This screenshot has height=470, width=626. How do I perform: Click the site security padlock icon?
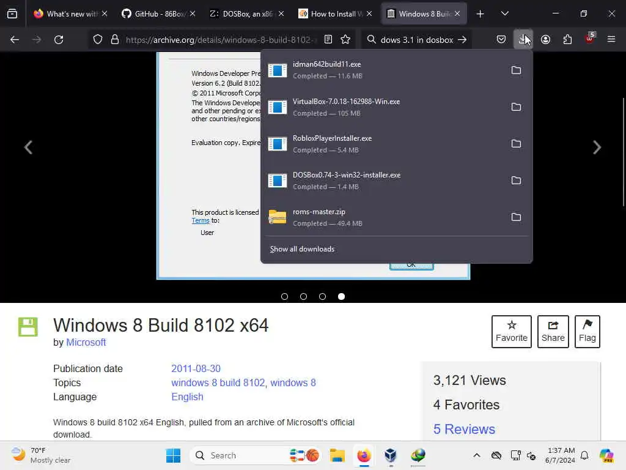[x=115, y=40]
